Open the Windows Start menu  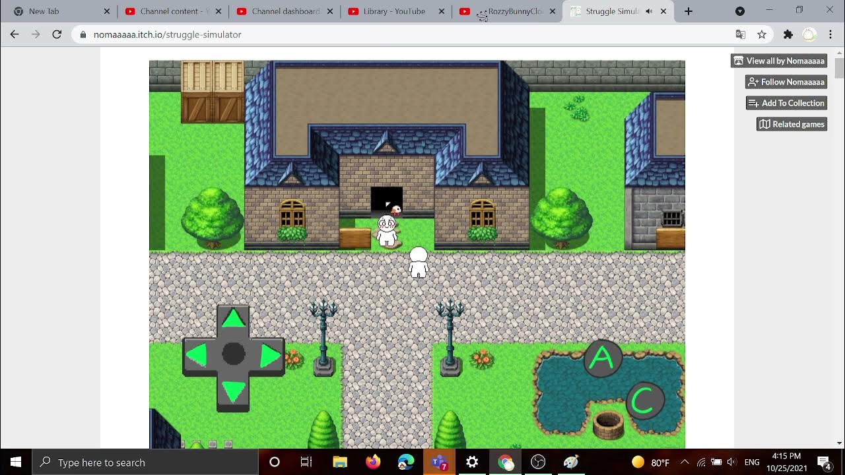coord(16,462)
